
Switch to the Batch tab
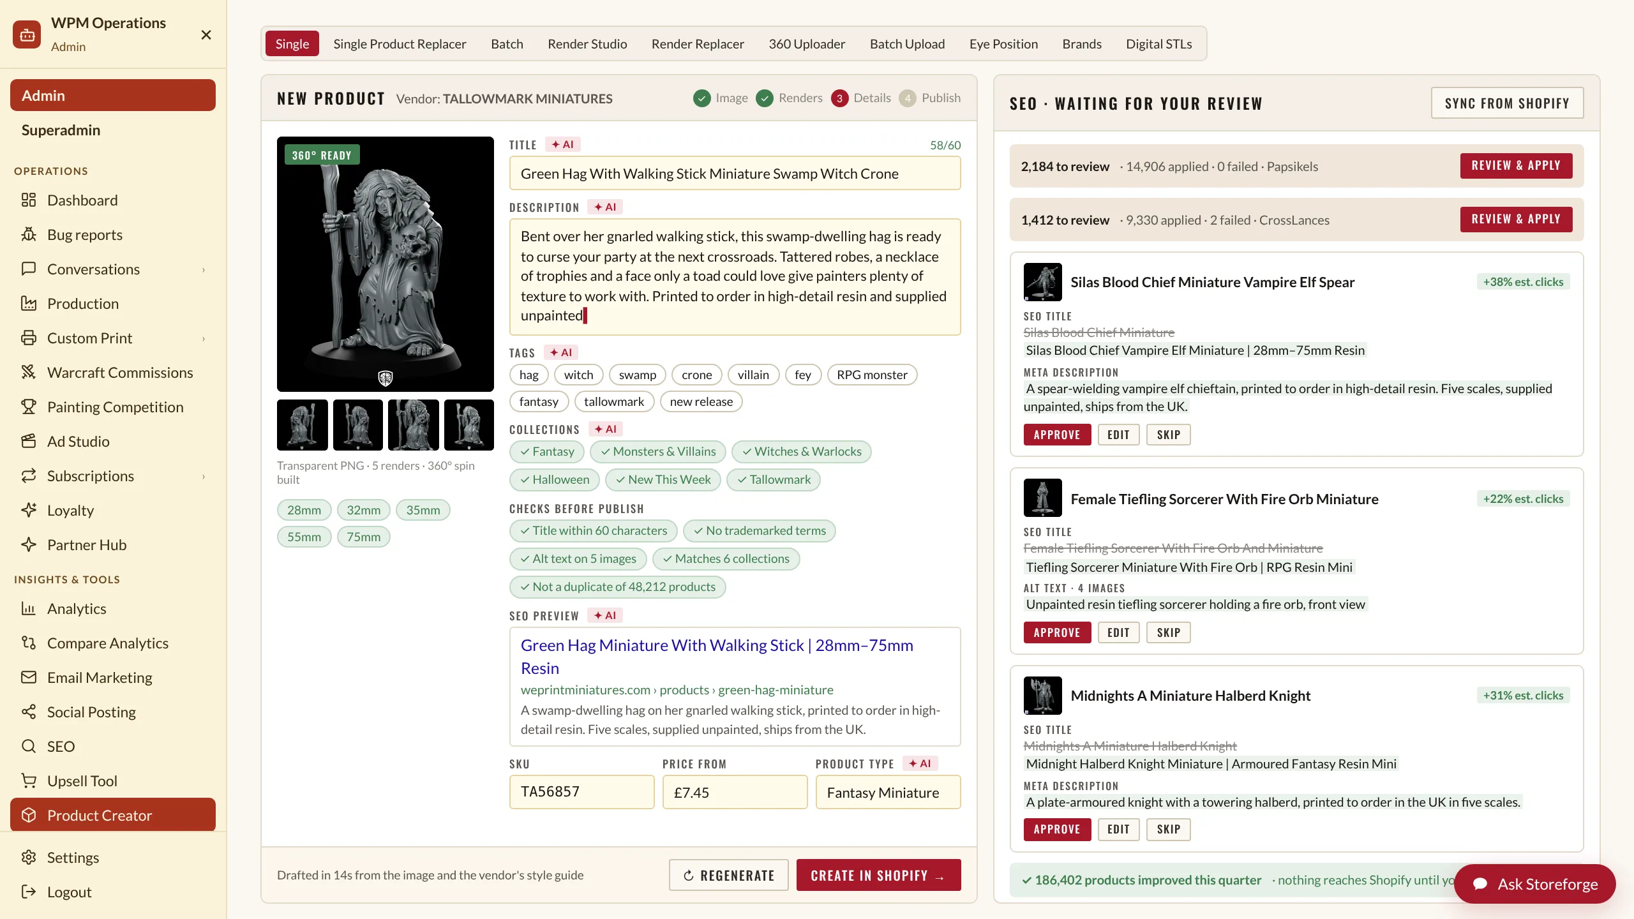(507, 44)
